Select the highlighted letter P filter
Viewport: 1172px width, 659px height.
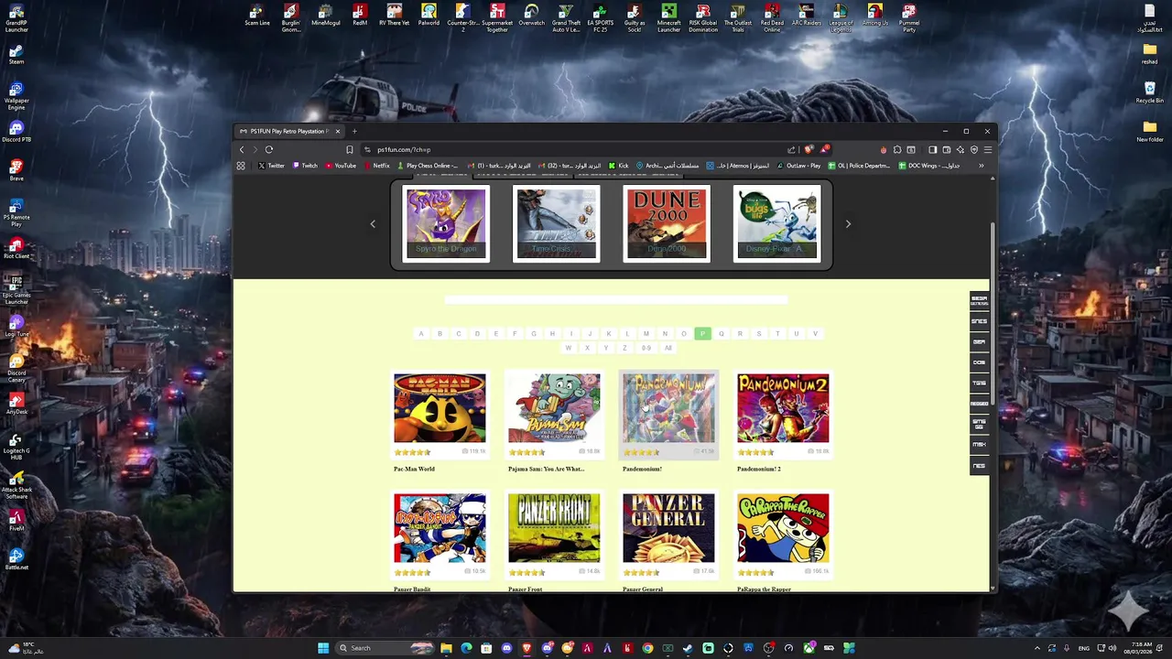(702, 334)
